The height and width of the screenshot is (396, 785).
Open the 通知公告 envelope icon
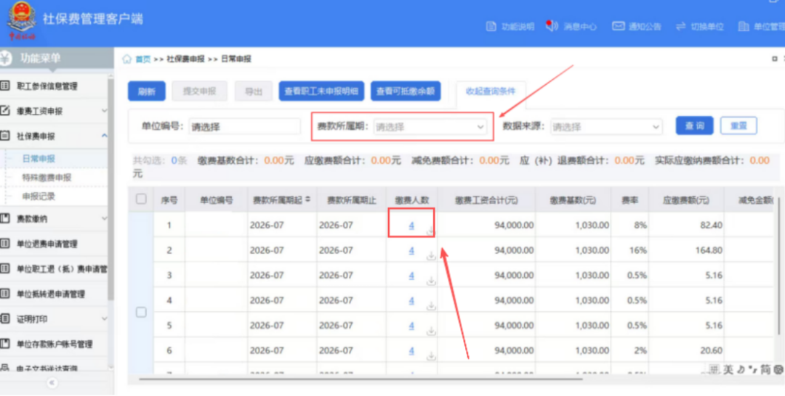click(x=619, y=26)
